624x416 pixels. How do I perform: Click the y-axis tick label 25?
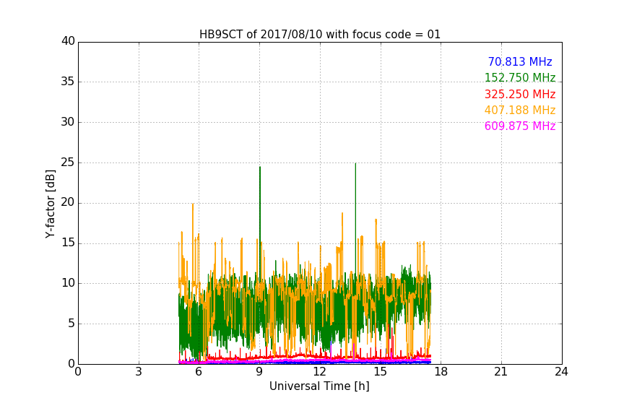point(68,162)
